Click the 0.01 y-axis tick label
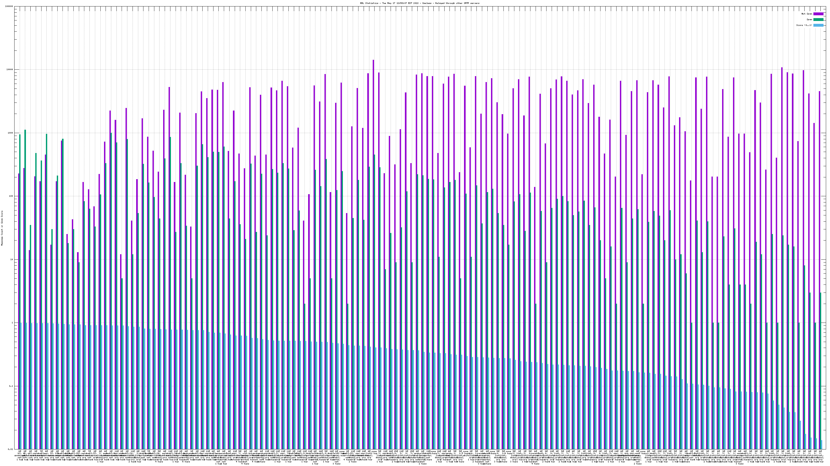830x466 pixels. tap(11, 449)
